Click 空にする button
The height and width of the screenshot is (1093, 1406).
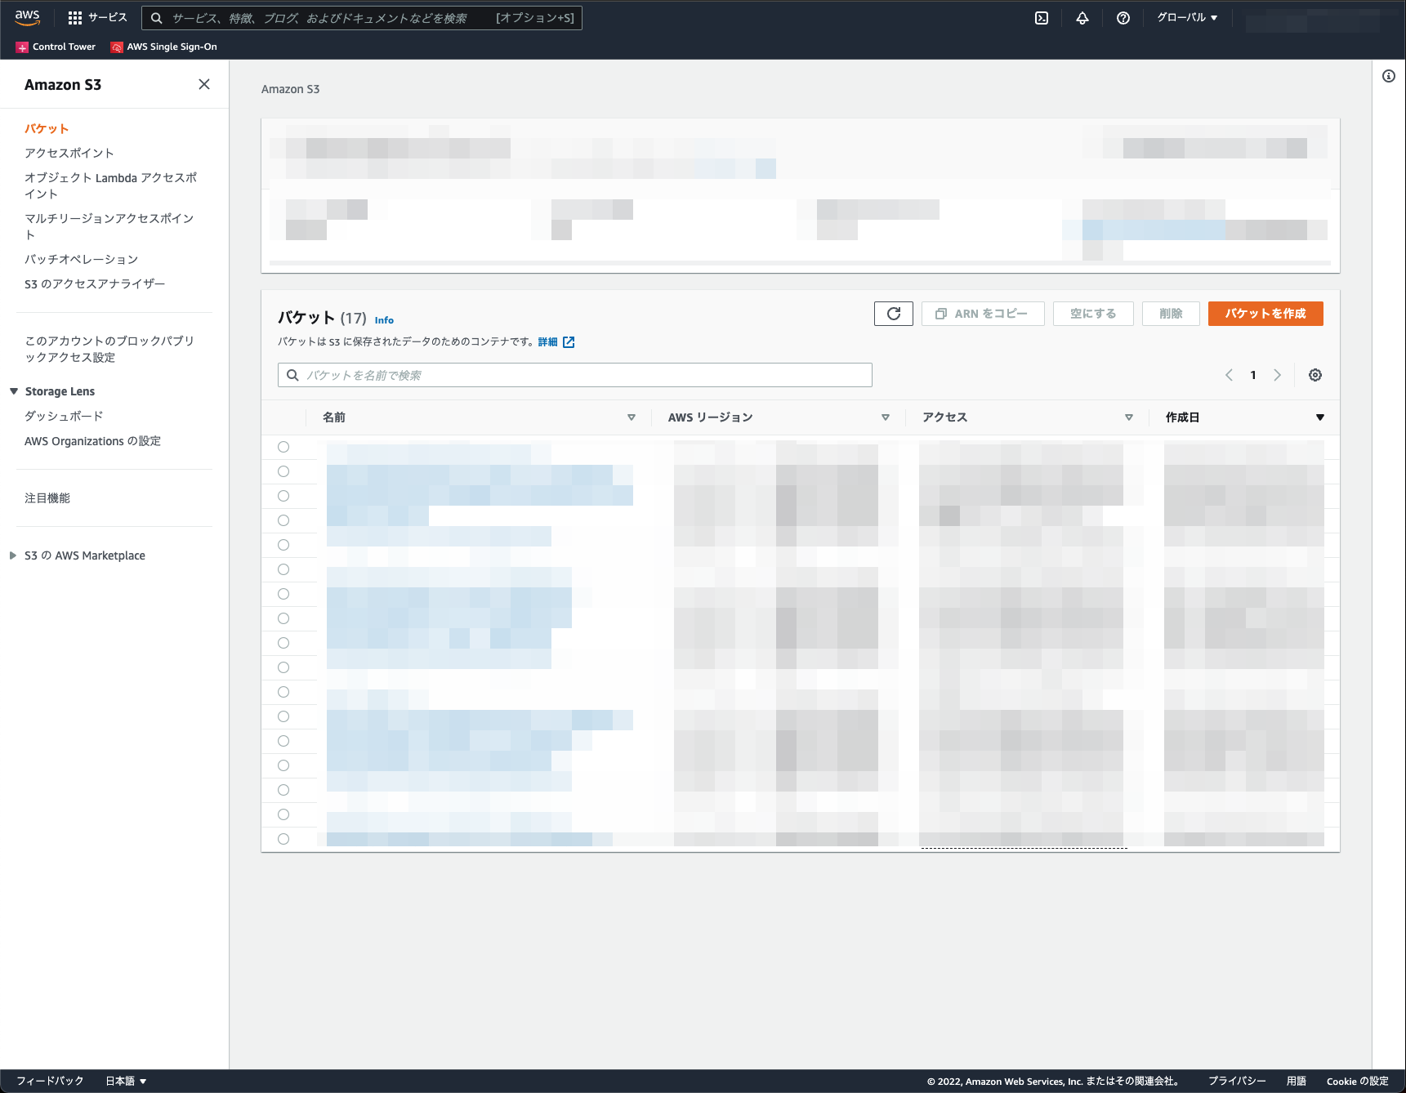(1093, 314)
